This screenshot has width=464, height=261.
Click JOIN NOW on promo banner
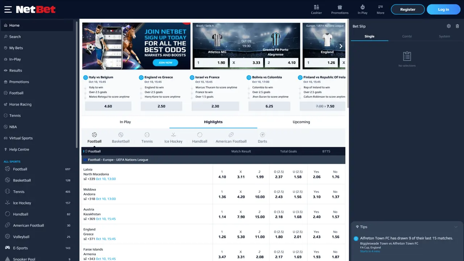(x=165, y=63)
